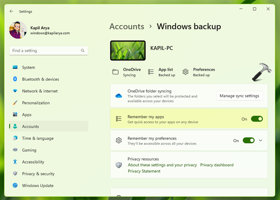
Task: Click the Accounts breadcrumb heading
Action: 127,26
